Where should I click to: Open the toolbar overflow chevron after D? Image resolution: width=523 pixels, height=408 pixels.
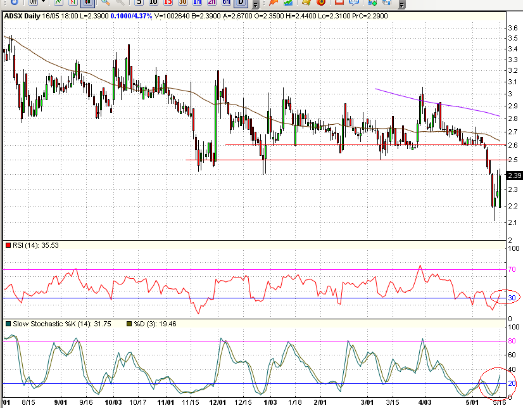point(255,4)
